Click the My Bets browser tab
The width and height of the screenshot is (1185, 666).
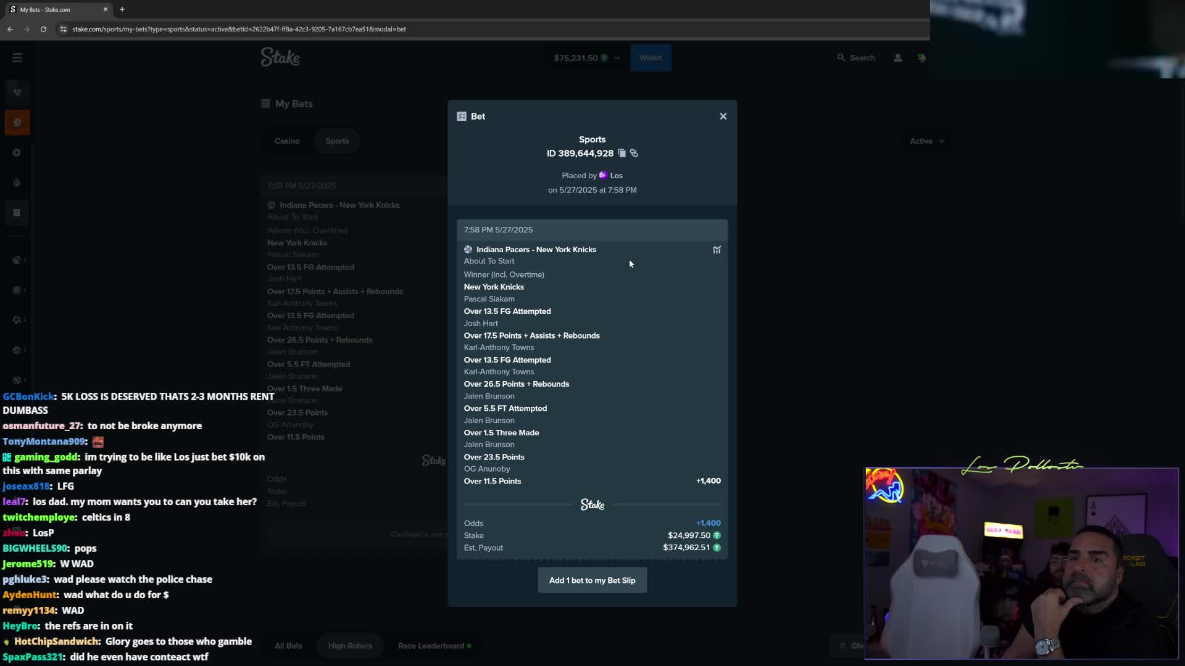[57, 9]
